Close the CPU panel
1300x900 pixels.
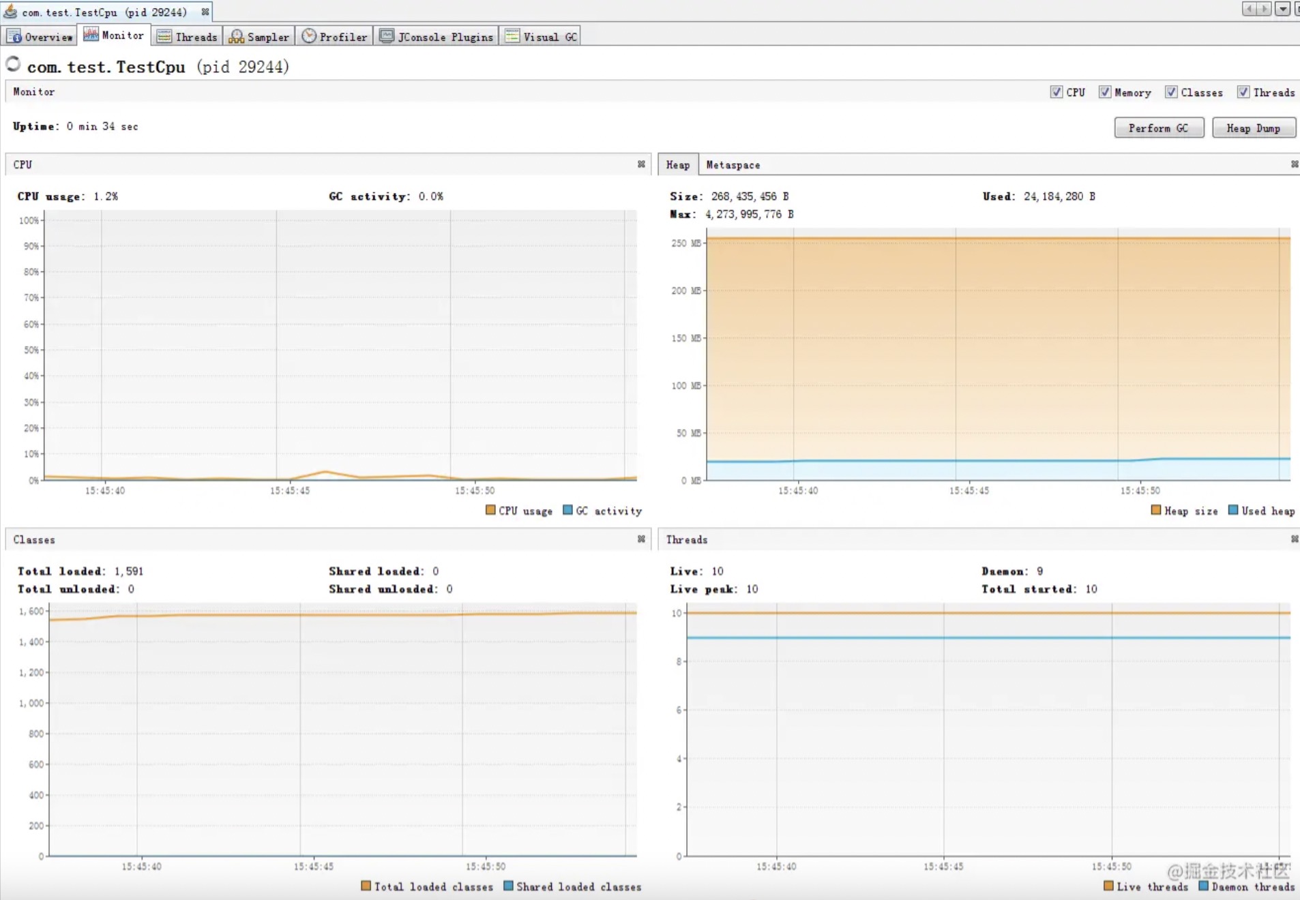click(x=641, y=164)
